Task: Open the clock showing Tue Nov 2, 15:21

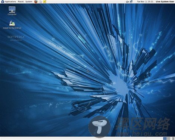Action: pyautogui.click(x=145, y=1)
